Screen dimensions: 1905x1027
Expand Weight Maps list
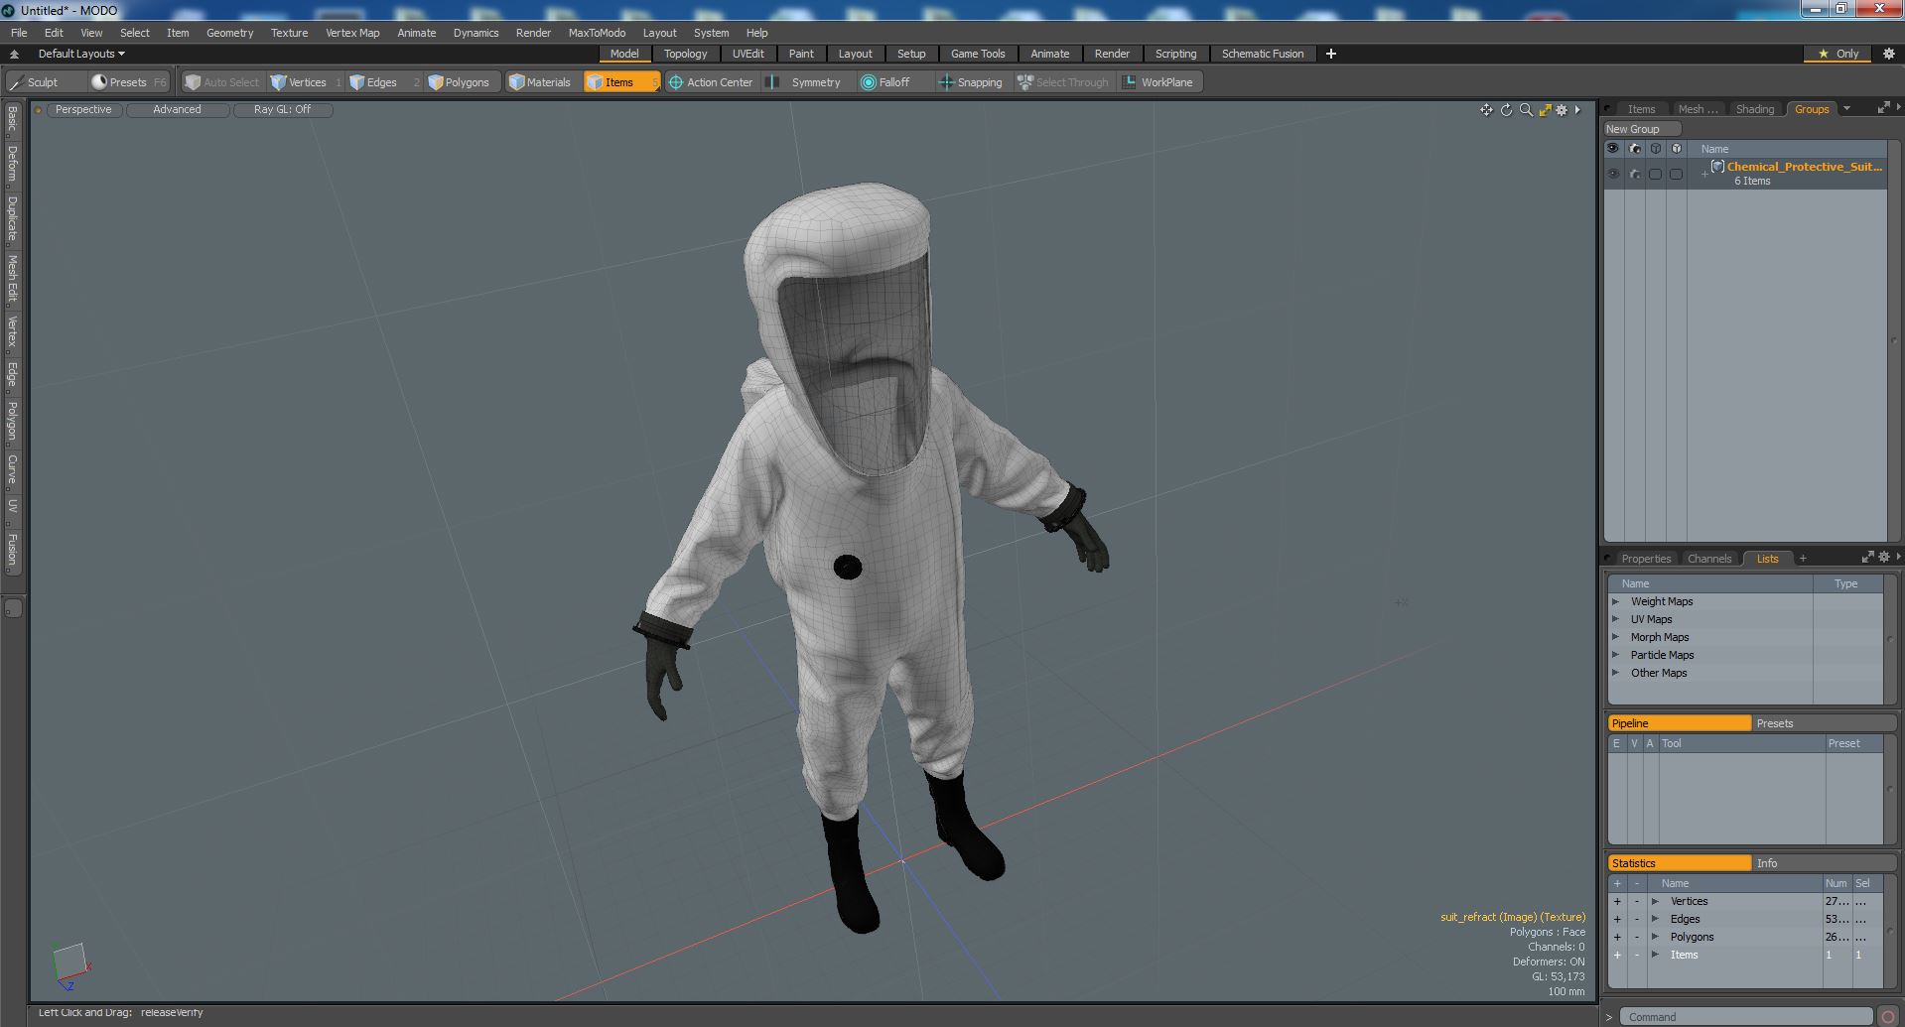click(1615, 601)
